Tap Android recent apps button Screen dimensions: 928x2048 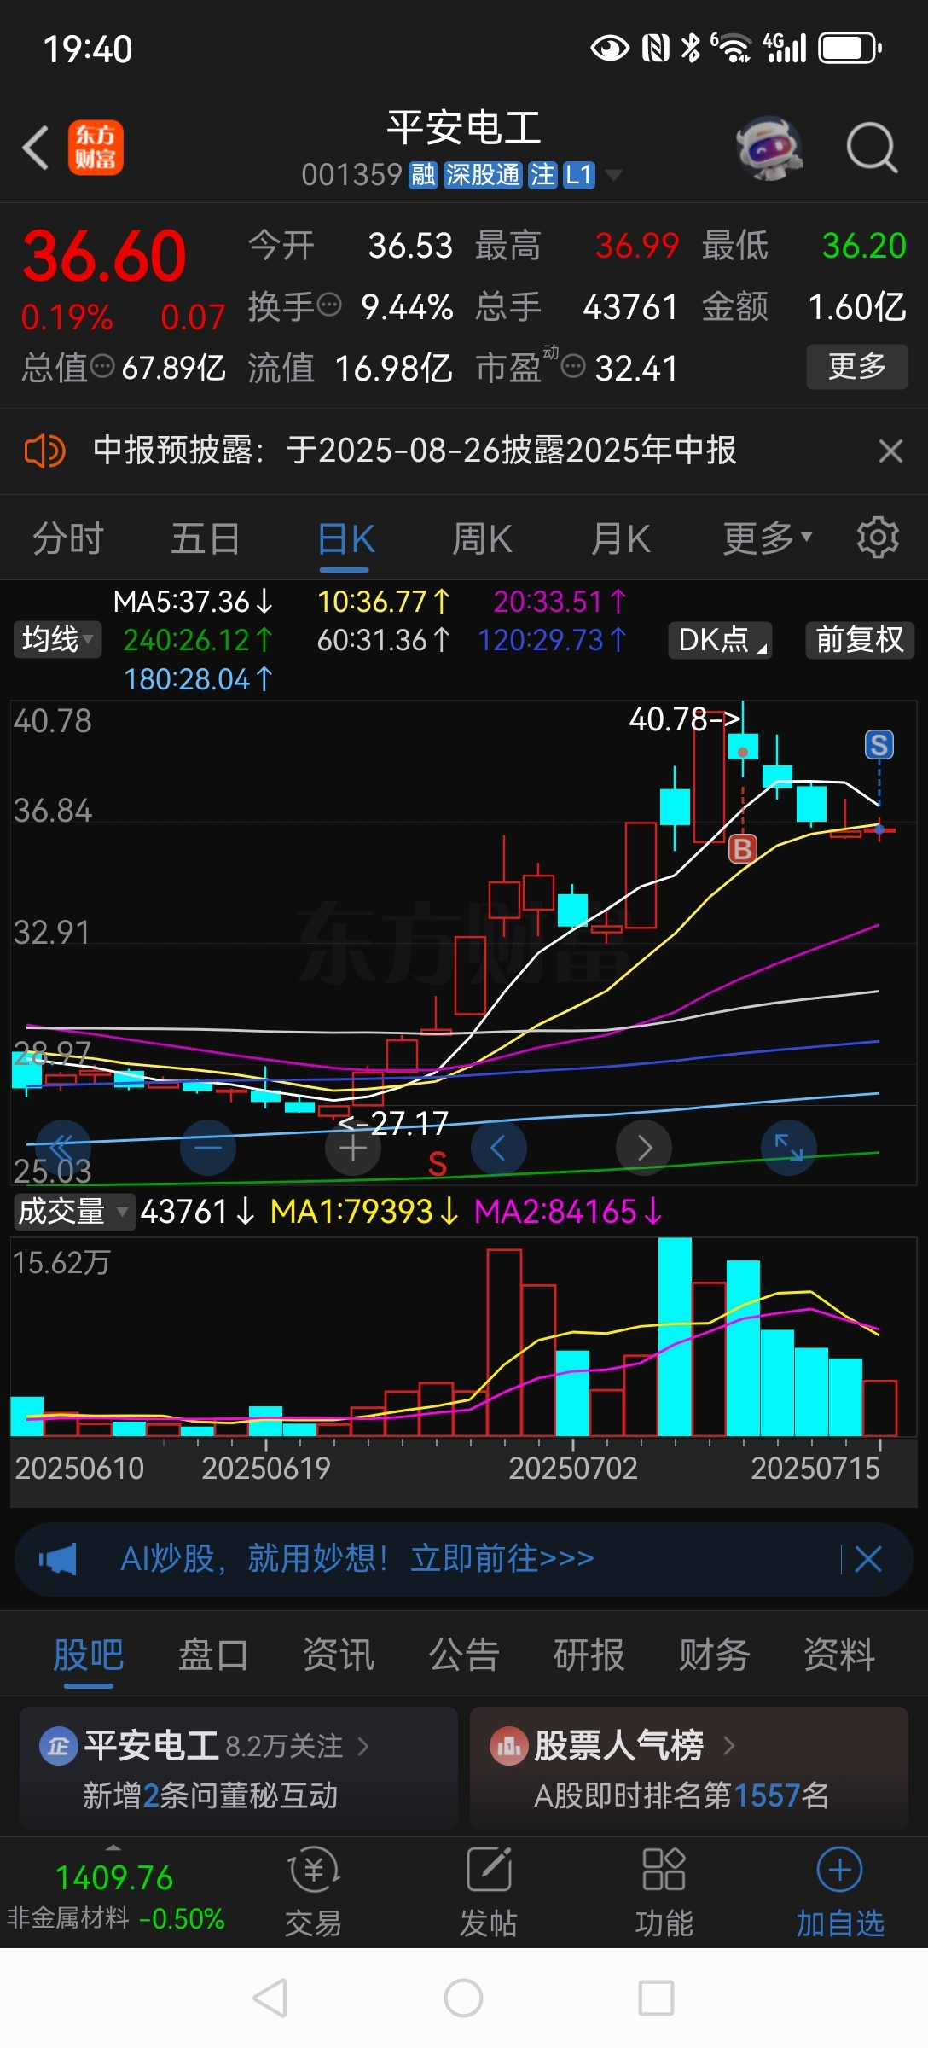pos(657,1999)
